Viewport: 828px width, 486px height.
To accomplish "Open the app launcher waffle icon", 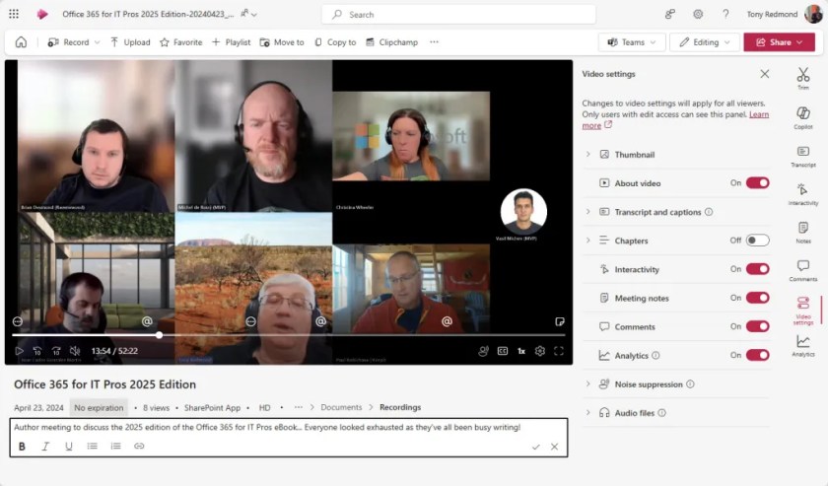I will coord(14,14).
